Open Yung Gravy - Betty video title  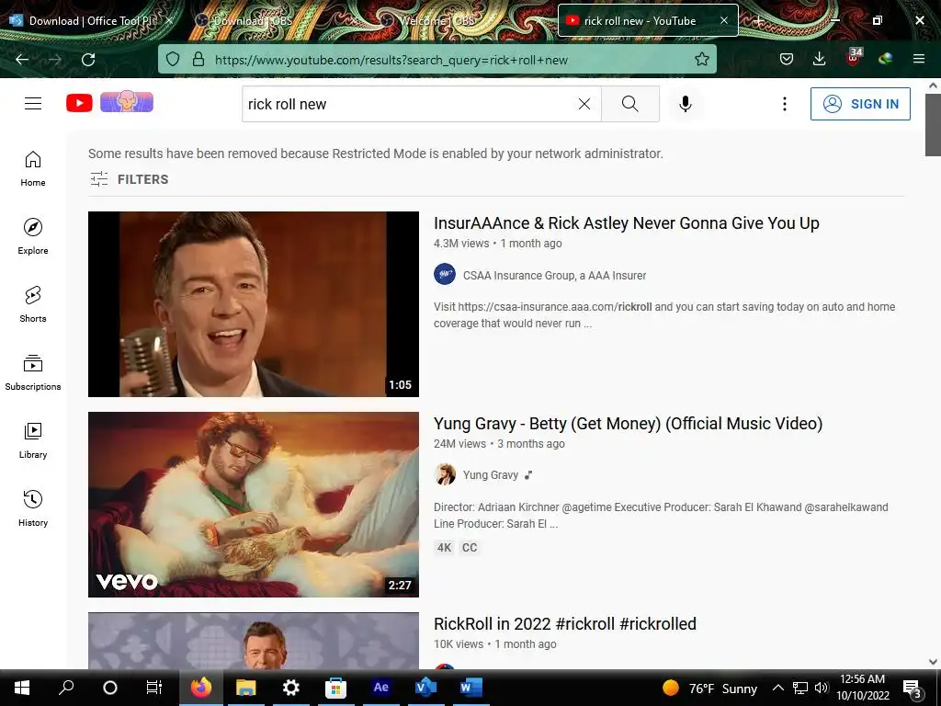628,424
